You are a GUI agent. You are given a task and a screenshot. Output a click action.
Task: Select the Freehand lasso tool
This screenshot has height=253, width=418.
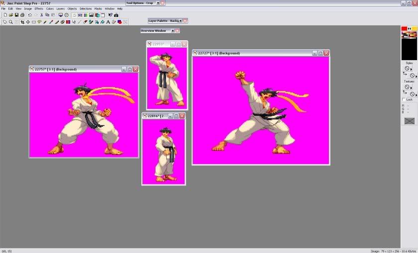click(39, 22)
